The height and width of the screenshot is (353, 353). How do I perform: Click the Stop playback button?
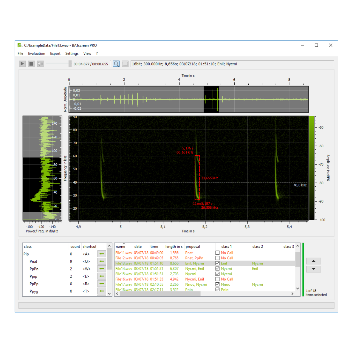31,64
